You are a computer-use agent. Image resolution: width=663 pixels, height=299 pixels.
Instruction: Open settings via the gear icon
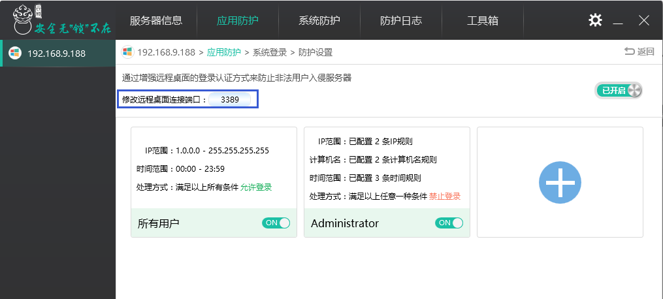tap(595, 20)
